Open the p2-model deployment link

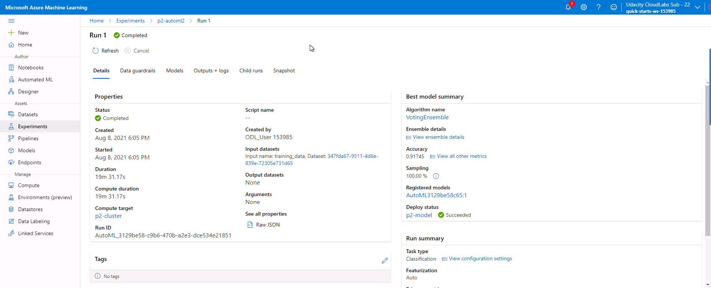click(x=419, y=215)
